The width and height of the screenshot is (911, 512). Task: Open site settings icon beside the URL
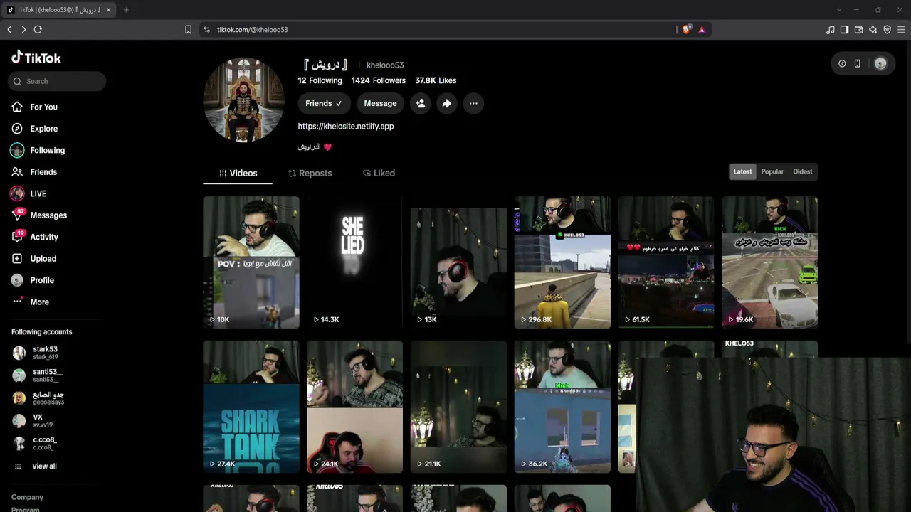206,30
